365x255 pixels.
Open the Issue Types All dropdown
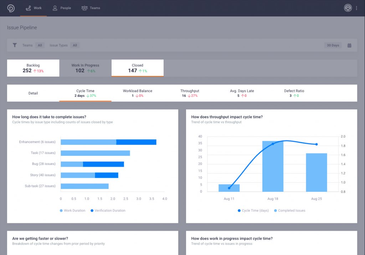75,45
